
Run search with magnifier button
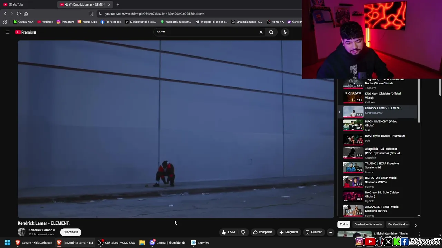[x=271, y=32]
